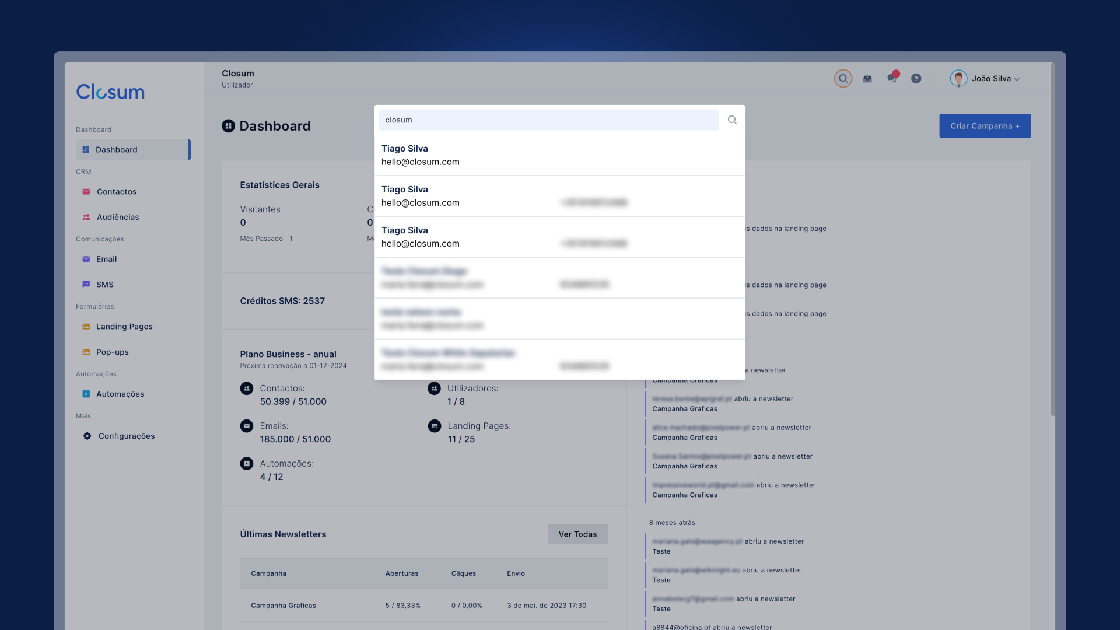Click the Pop-ups image icon
This screenshot has height=630, width=1120.
tap(86, 352)
